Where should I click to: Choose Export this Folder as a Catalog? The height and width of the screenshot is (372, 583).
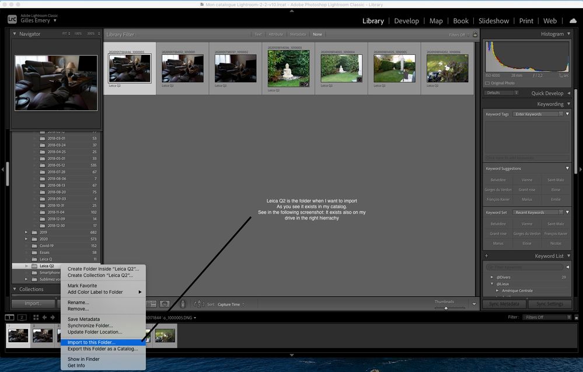click(103, 349)
